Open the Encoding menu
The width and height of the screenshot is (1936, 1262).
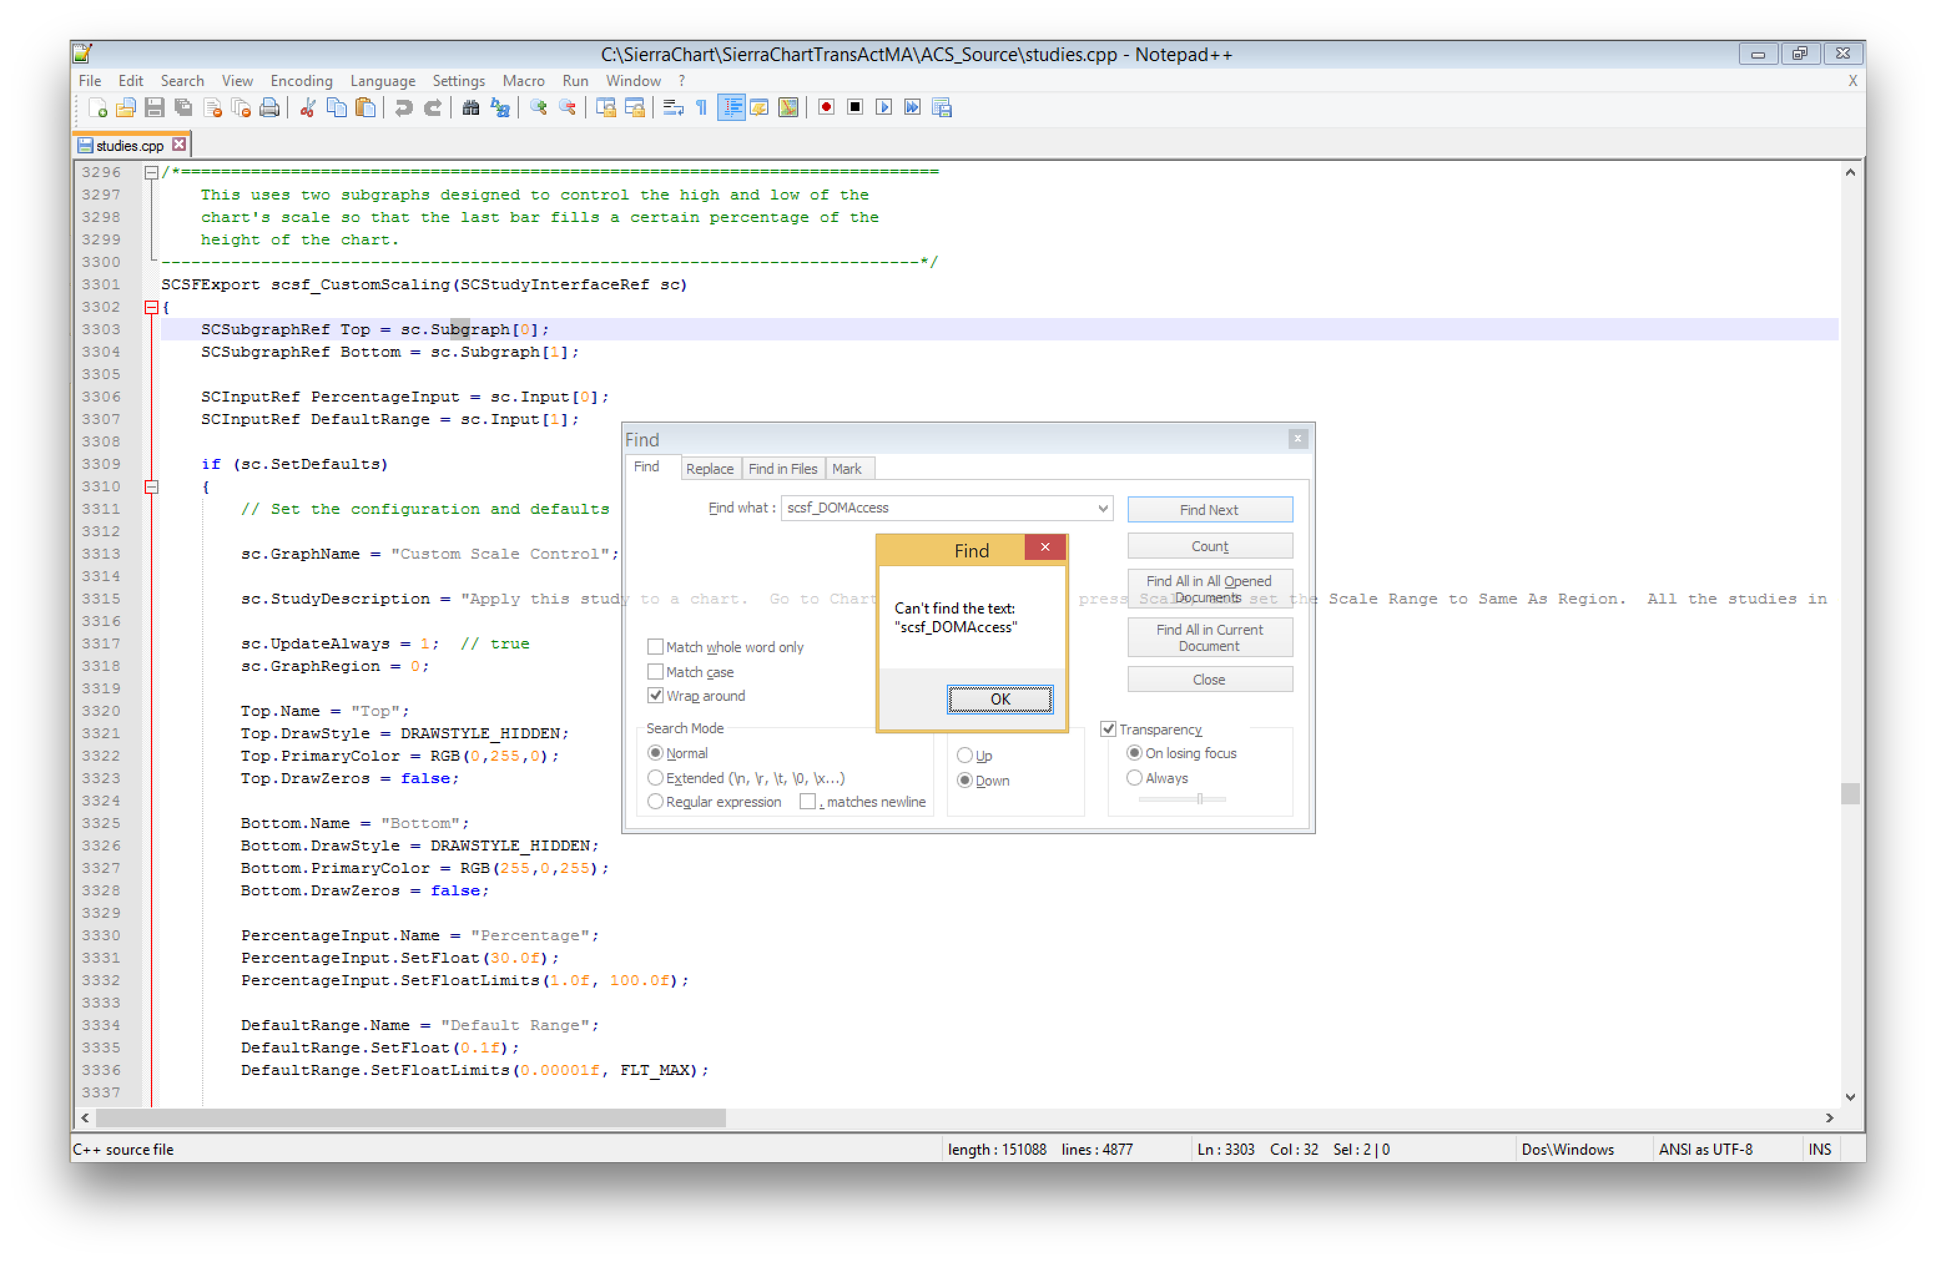(302, 80)
